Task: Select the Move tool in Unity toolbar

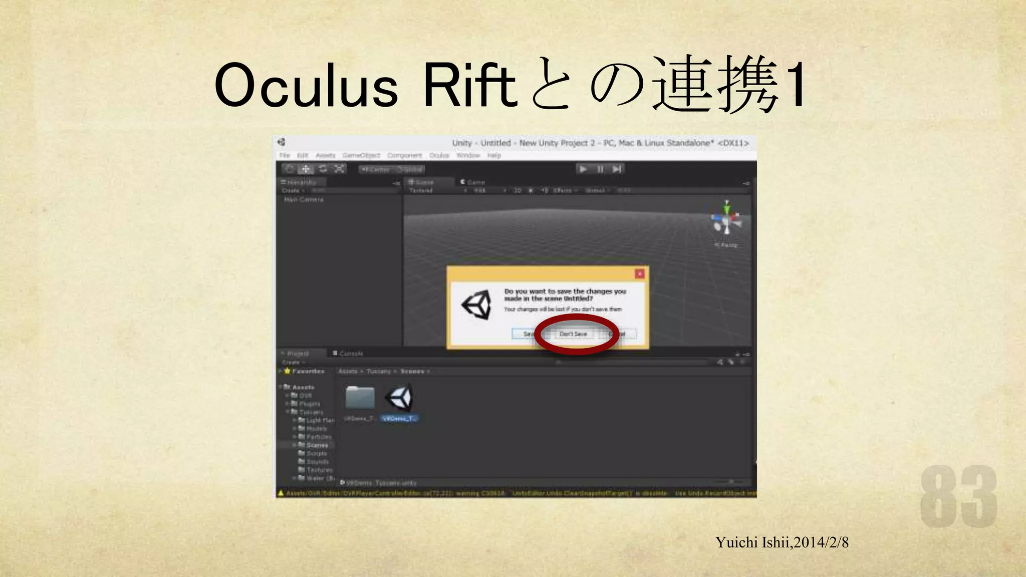Action: pyautogui.click(x=306, y=169)
